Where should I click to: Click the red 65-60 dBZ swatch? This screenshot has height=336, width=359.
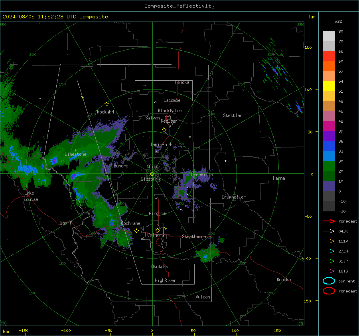pos(329,56)
